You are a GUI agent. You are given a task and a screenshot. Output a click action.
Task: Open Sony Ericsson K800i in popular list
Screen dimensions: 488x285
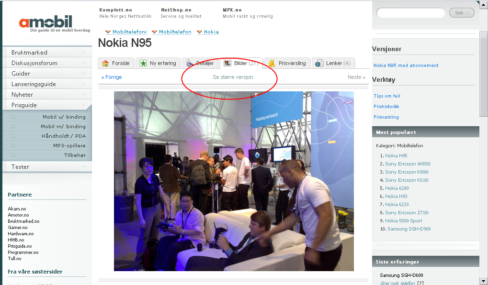[x=407, y=172]
